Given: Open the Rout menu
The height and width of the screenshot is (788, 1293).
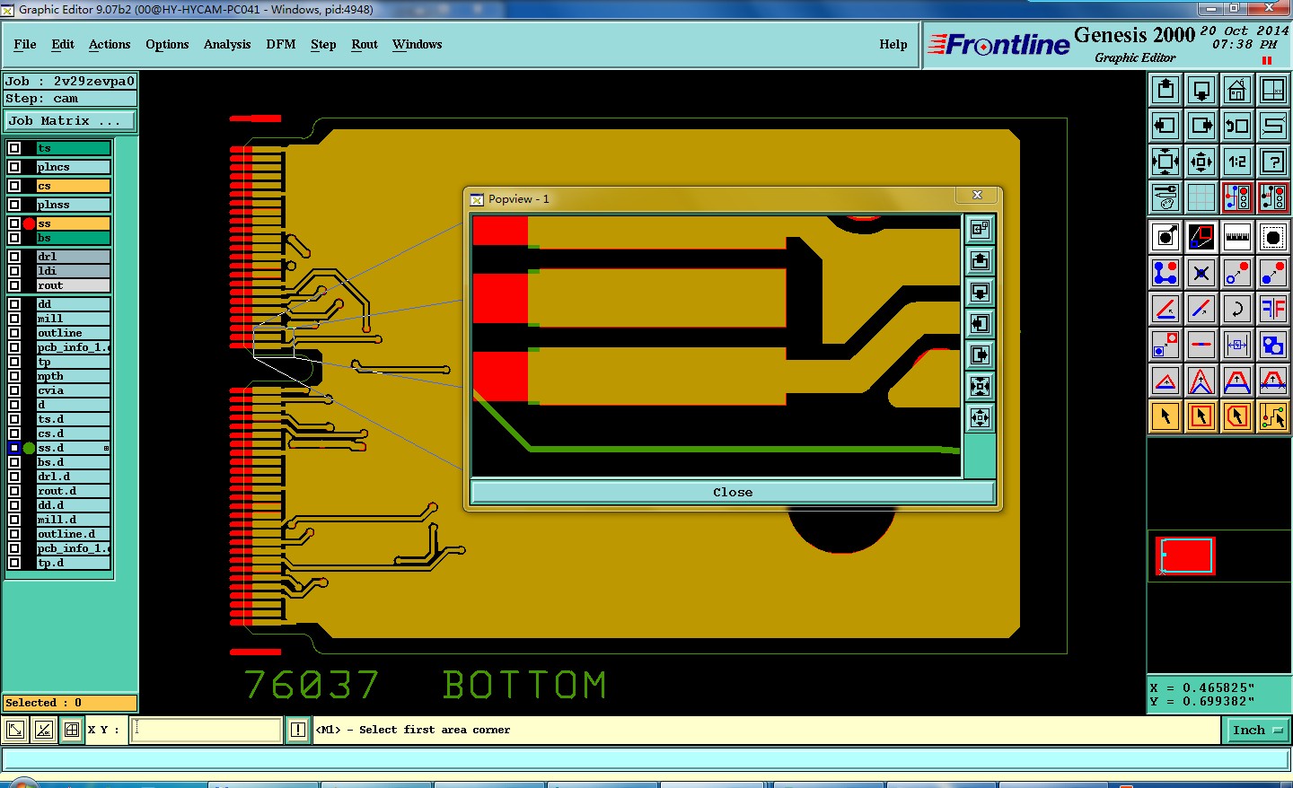Looking at the screenshot, I should (365, 44).
